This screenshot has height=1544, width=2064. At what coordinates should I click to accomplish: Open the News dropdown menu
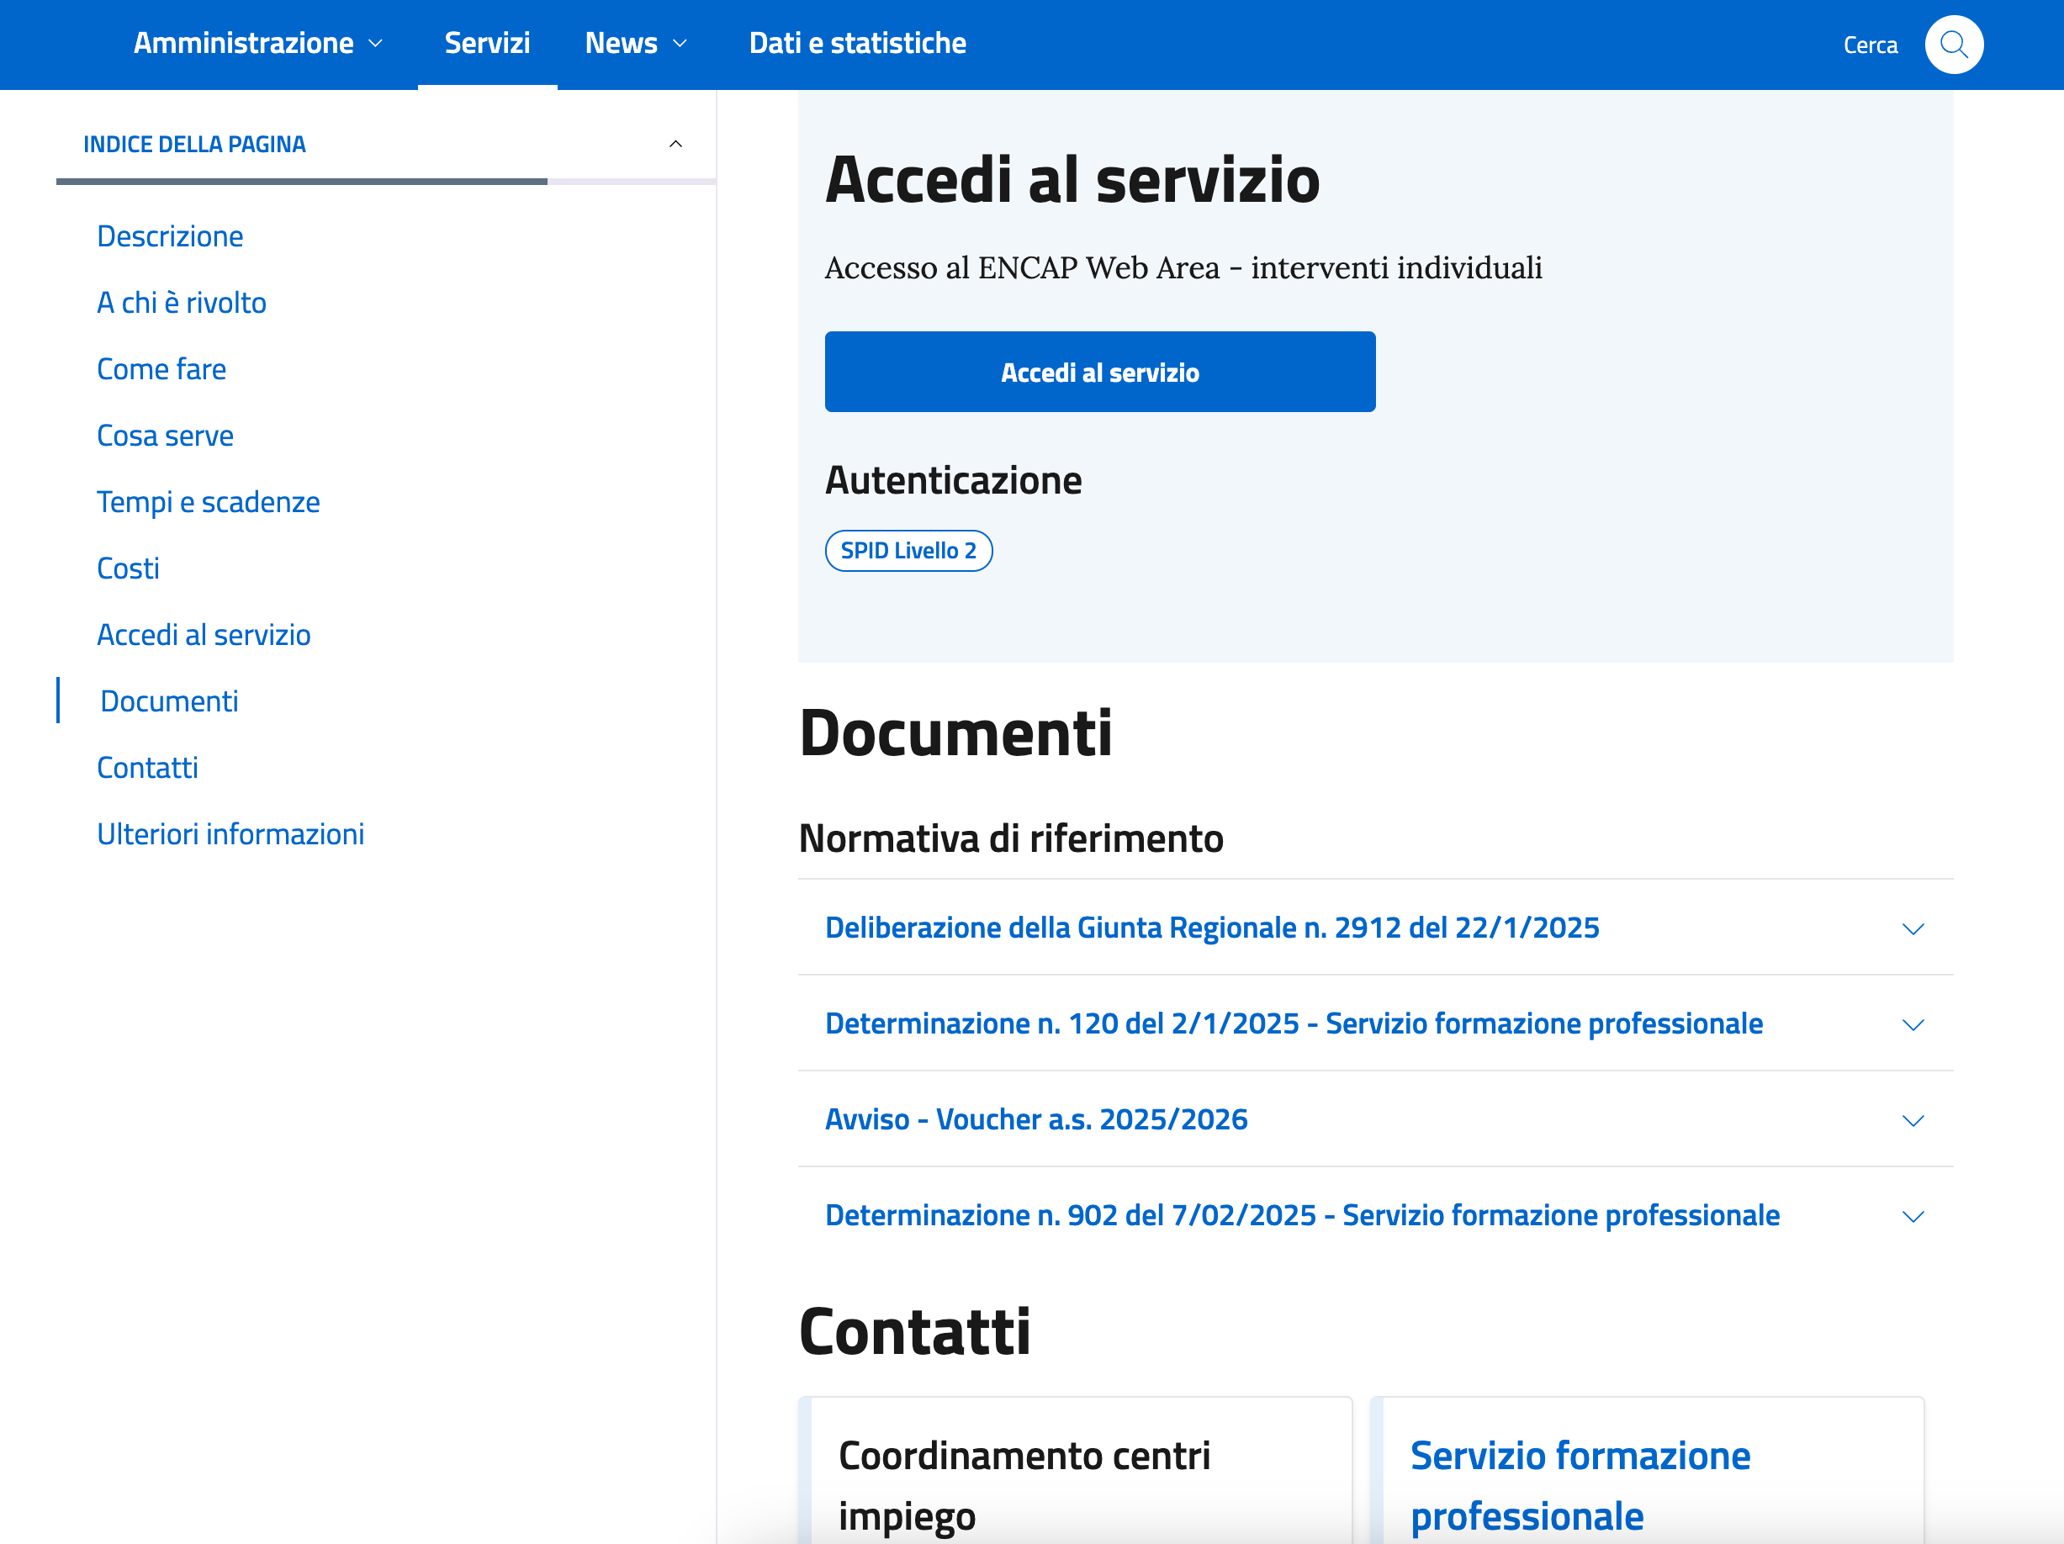tap(636, 43)
